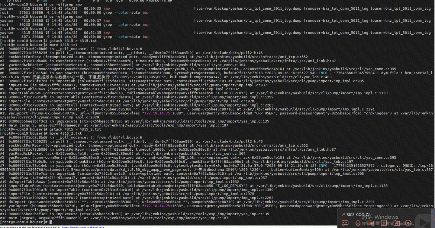Click the user avatar icon beside SICS-COD-ZJL
This screenshot has height=228, width=435.
(343, 214)
